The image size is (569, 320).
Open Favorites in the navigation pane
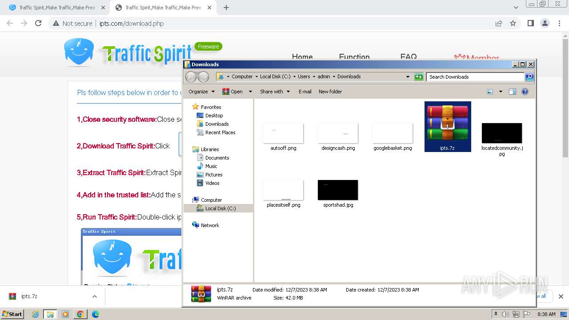[211, 107]
